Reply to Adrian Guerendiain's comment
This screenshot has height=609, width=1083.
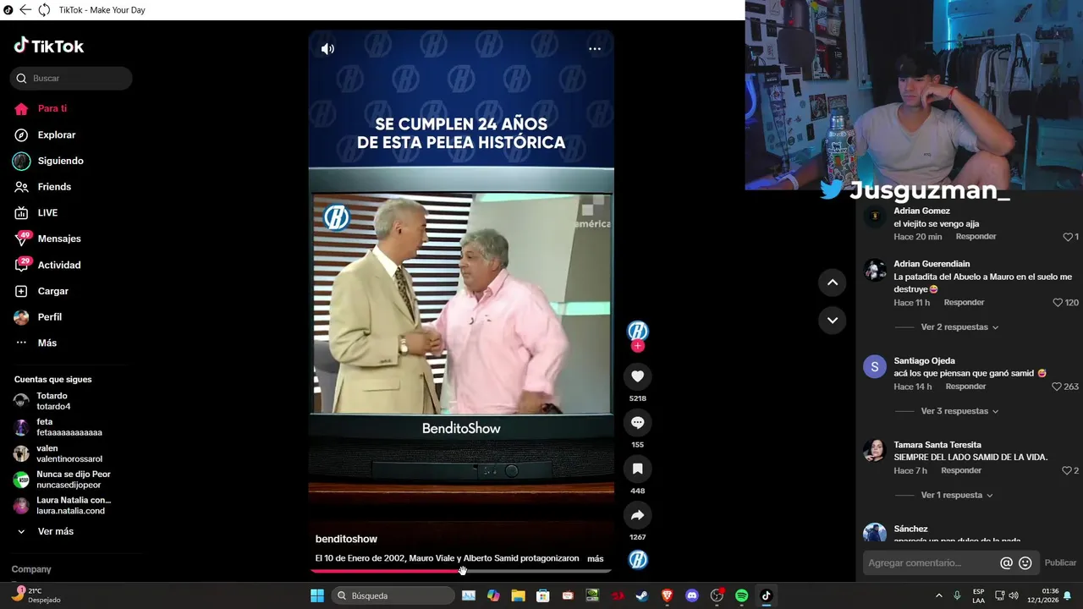tap(964, 303)
